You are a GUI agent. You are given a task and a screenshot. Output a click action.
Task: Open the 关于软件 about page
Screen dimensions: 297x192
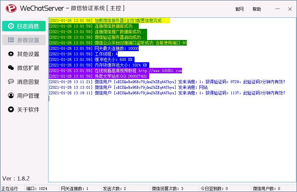(24, 110)
